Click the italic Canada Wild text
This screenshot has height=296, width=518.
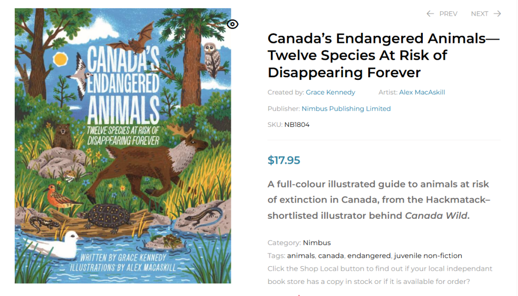click(x=435, y=216)
